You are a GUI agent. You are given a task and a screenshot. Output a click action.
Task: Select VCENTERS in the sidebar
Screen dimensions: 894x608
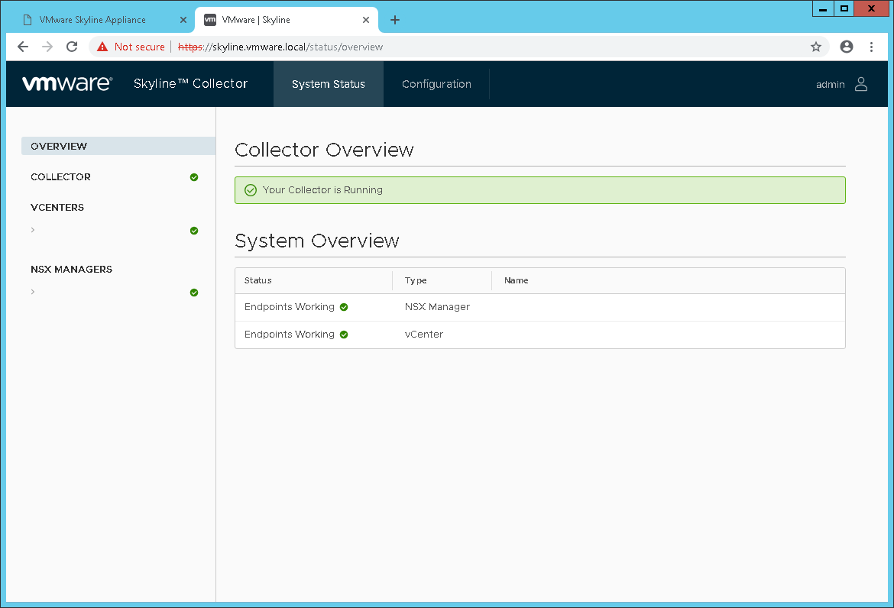(57, 208)
